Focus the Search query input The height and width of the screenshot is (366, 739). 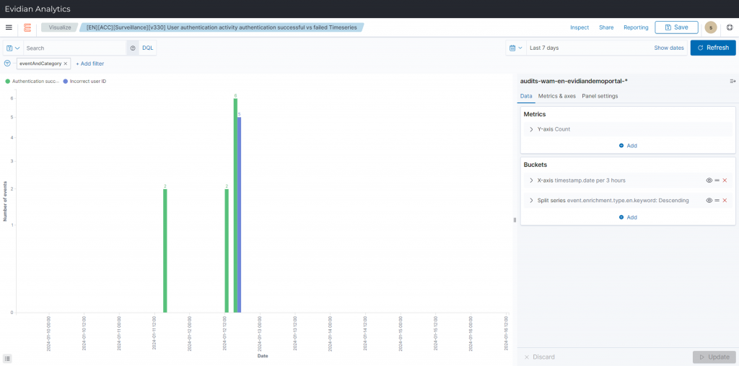(x=75, y=48)
